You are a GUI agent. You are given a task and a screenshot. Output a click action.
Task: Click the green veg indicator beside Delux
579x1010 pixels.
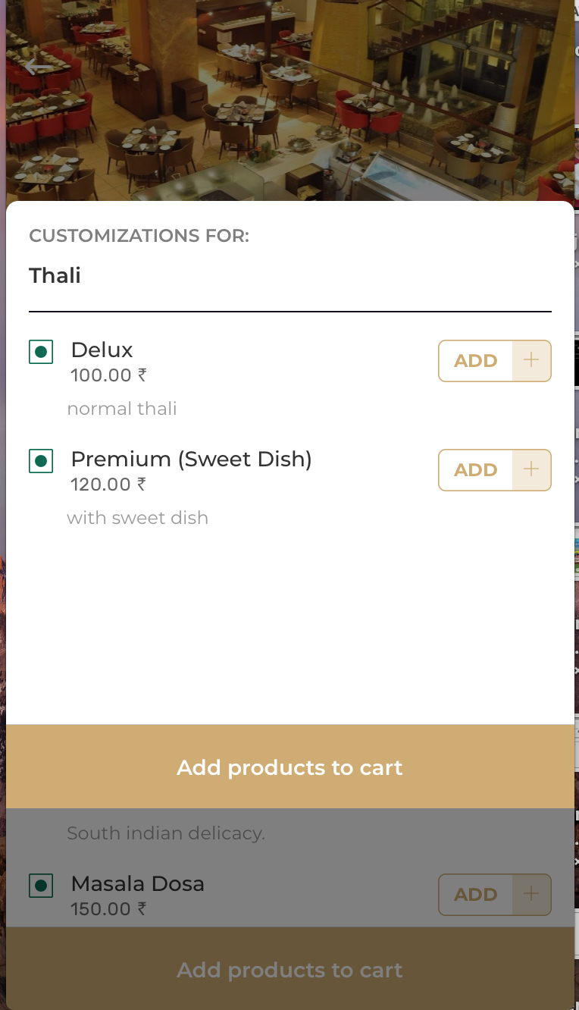point(41,352)
